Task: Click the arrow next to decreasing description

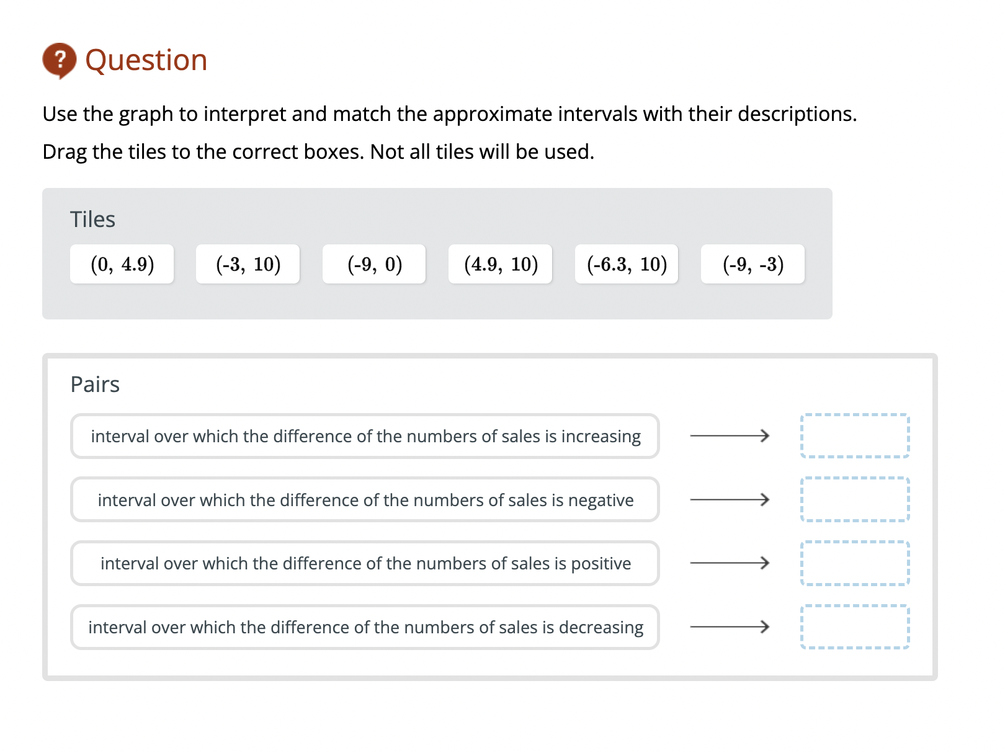Action: click(730, 627)
